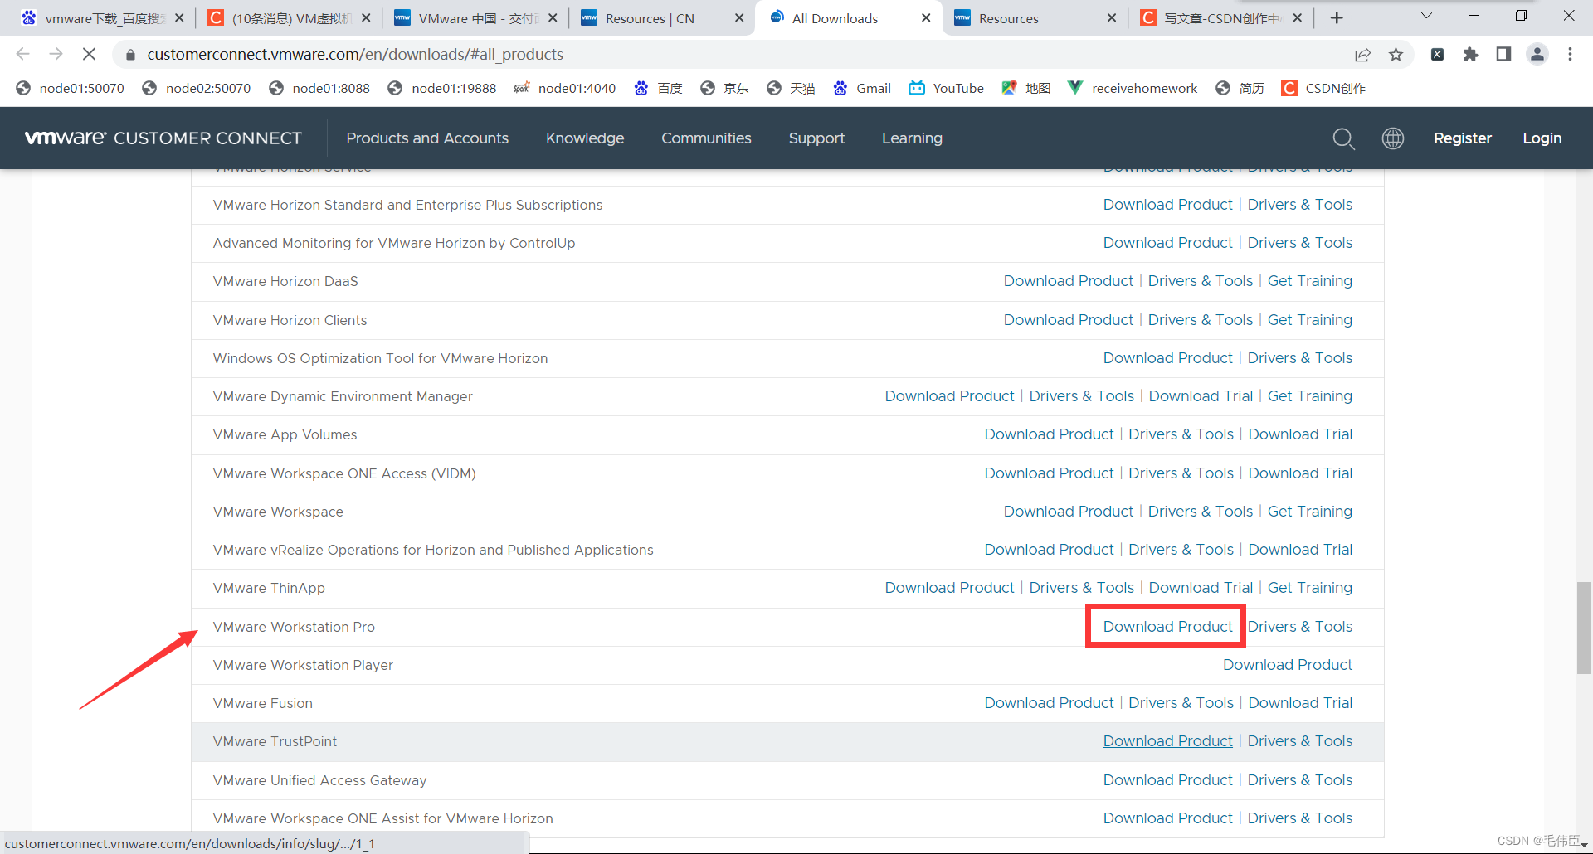Open Get Training for VMware Horizon DaaS
The height and width of the screenshot is (854, 1593).
coord(1309,281)
